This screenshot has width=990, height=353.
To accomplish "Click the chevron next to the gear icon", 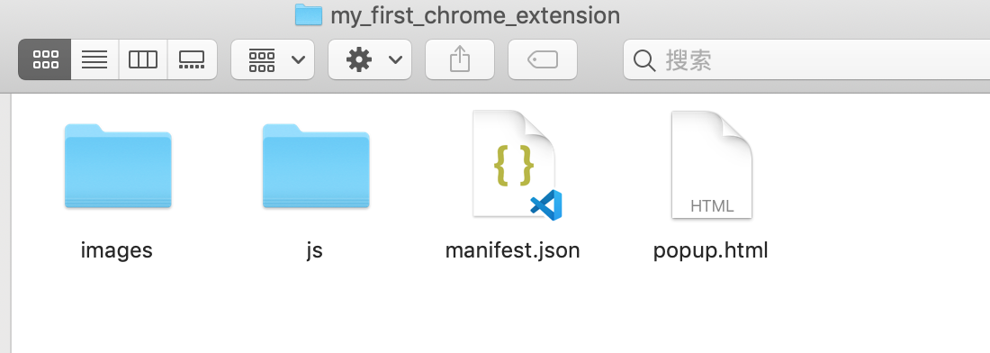I will [x=395, y=60].
